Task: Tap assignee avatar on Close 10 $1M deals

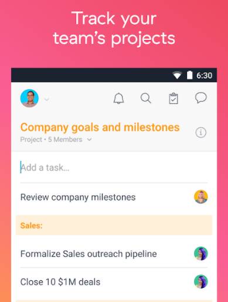Action: tap(201, 281)
